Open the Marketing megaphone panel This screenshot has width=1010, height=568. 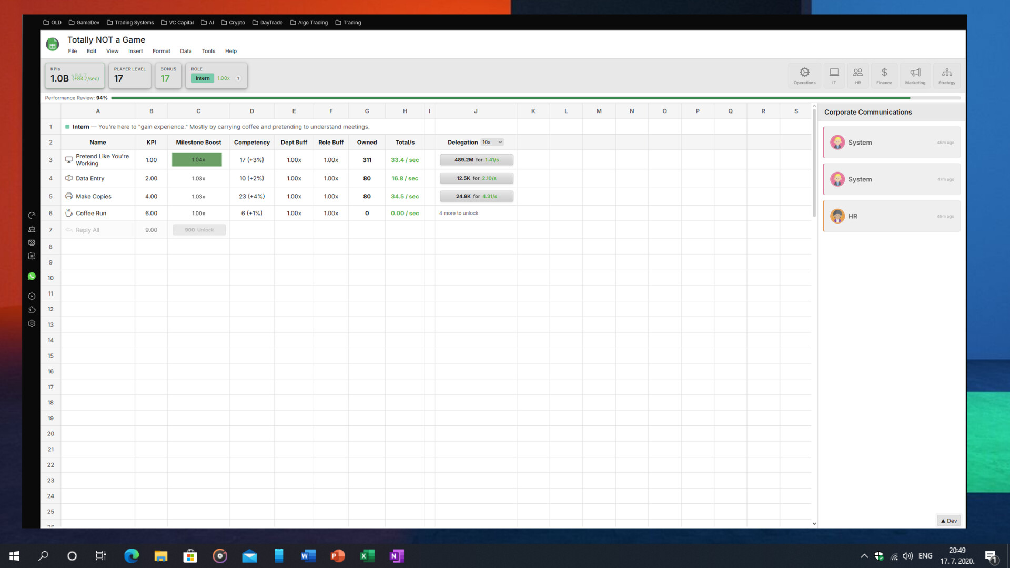coord(915,75)
